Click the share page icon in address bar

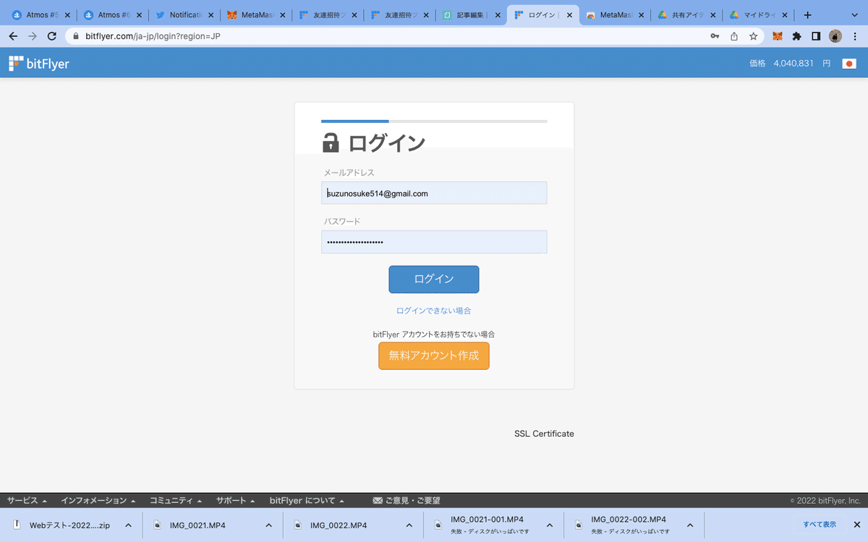(x=734, y=36)
